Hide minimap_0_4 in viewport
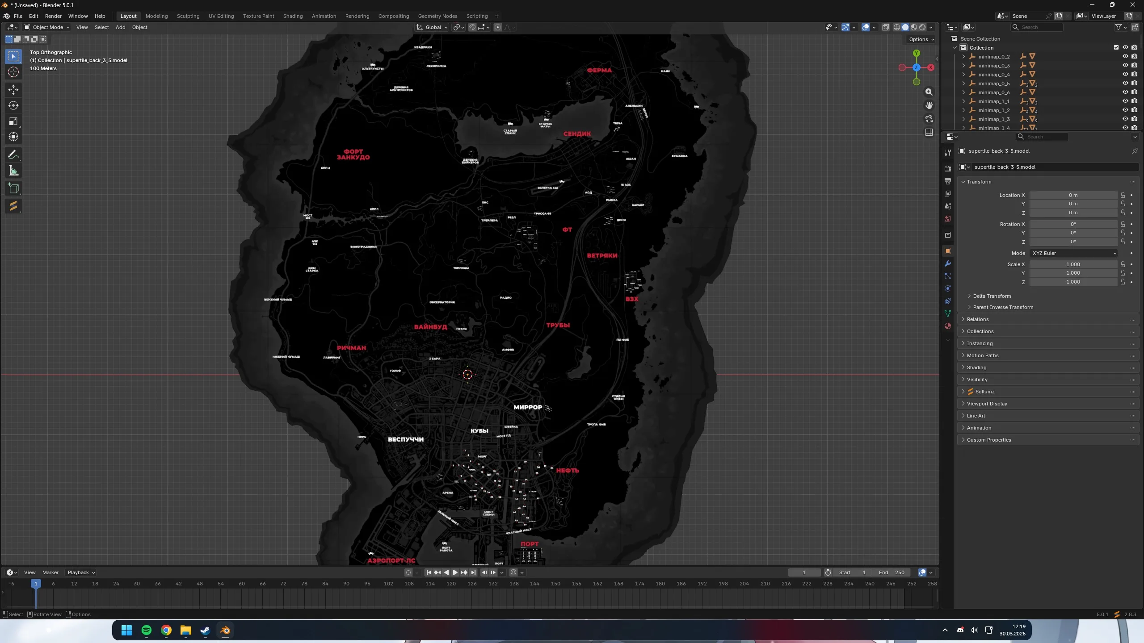Screen dimensions: 1144x643 click(1125, 75)
